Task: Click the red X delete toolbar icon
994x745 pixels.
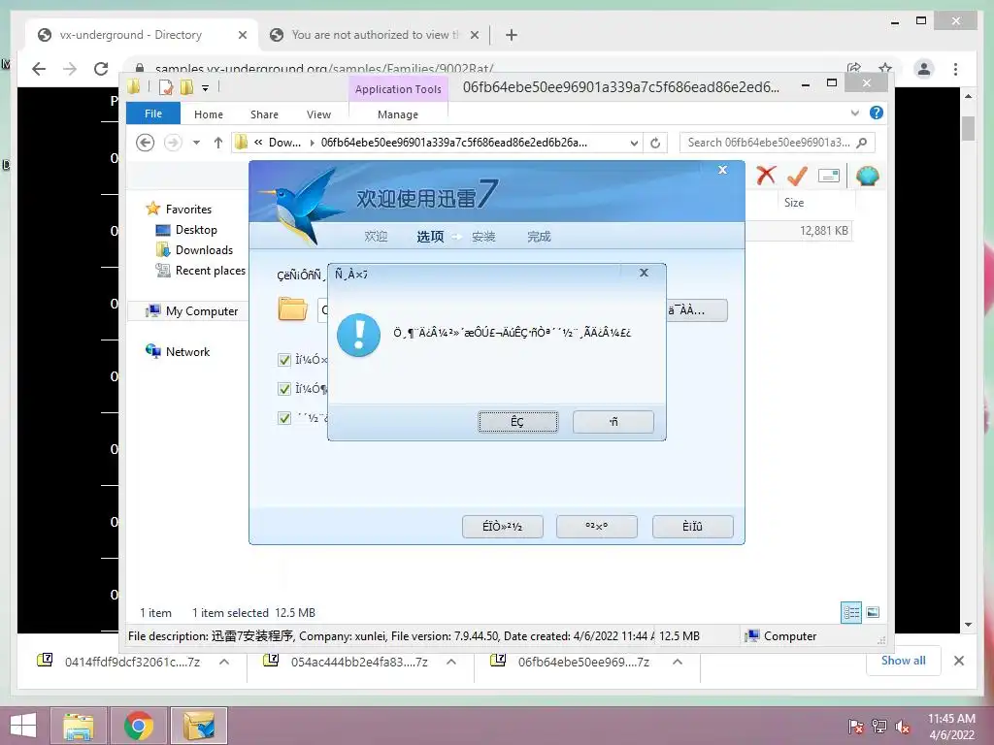Action: point(766,175)
